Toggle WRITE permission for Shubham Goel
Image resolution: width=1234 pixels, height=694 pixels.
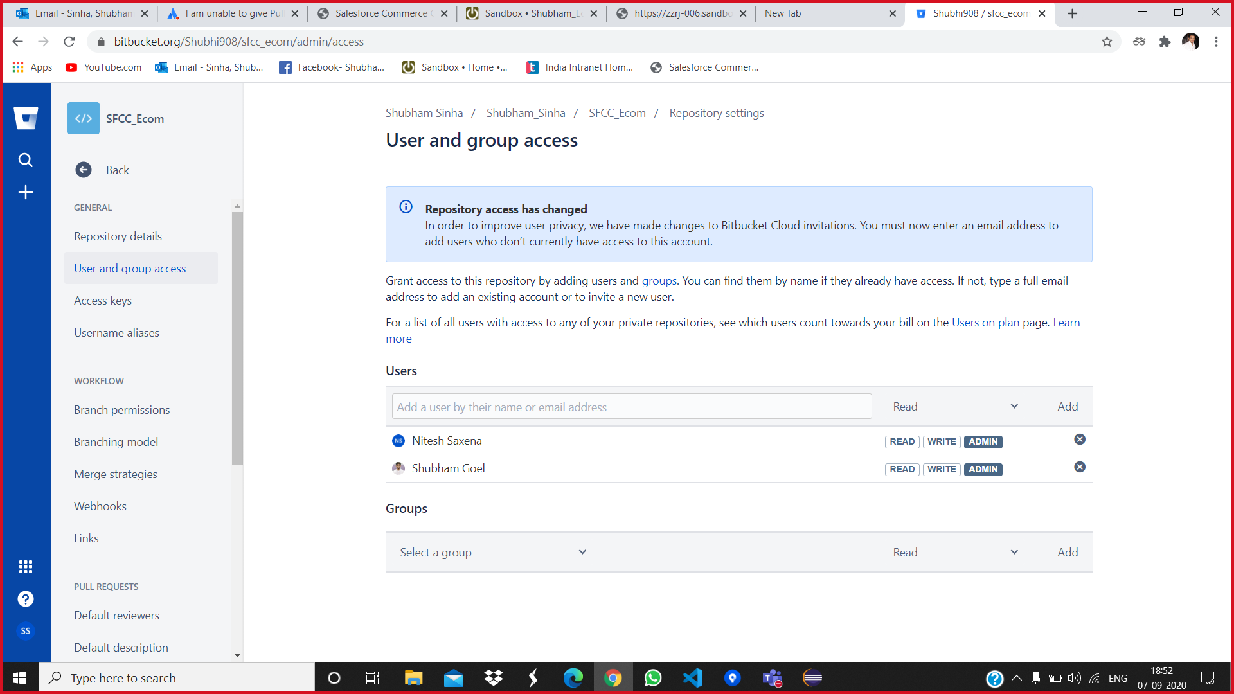pyautogui.click(x=942, y=468)
